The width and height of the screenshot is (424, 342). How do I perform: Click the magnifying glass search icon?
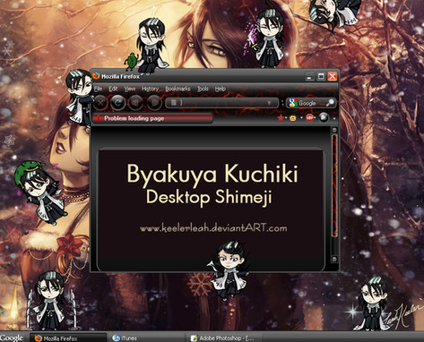tap(330, 103)
